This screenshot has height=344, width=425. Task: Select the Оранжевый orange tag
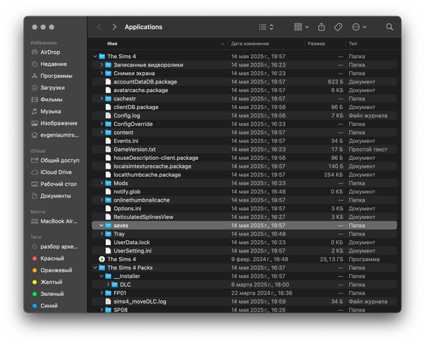[x=52, y=270]
